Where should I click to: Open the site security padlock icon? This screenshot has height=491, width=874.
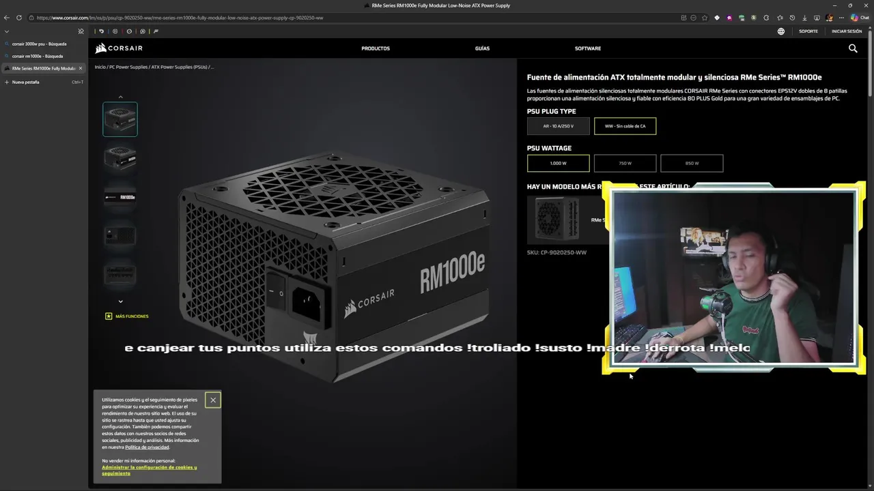(31, 18)
